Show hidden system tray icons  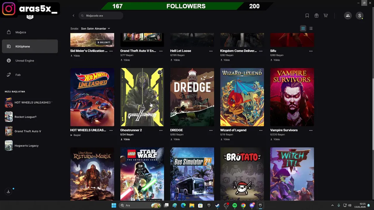(x=332, y=205)
